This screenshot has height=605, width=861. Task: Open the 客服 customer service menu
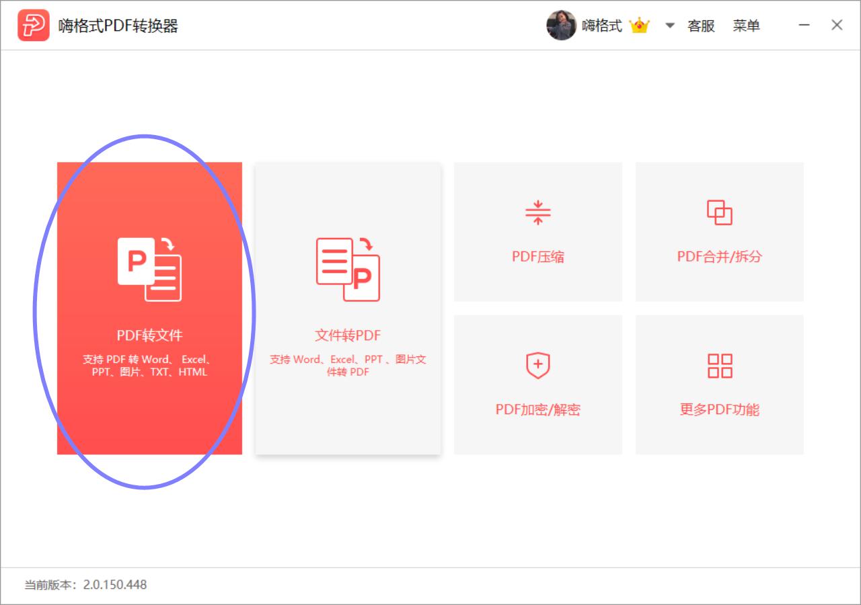click(x=701, y=26)
